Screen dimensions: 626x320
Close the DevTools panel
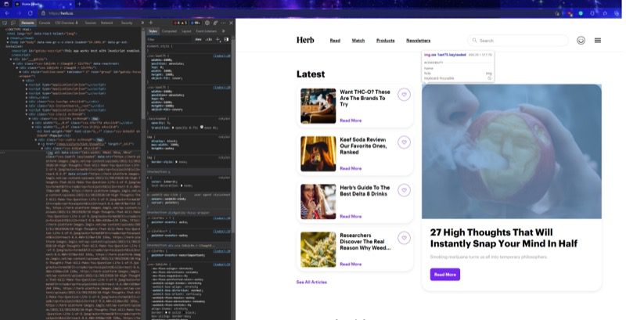[231, 23]
